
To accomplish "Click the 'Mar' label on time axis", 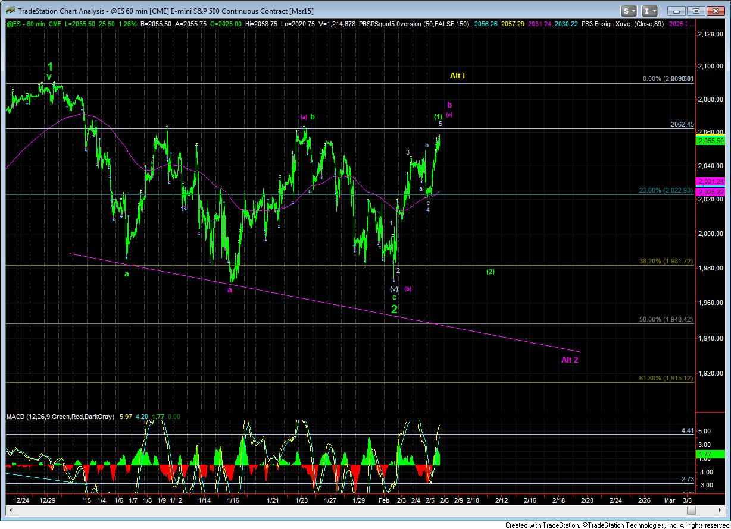I will coord(671,502).
